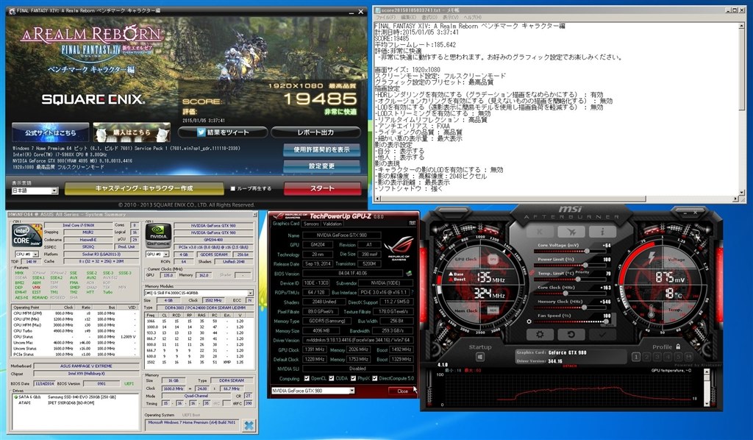Click the save profile floppy icon in Afterburner
Viewport: 753px width, 440px height.
(x=688, y=357)
